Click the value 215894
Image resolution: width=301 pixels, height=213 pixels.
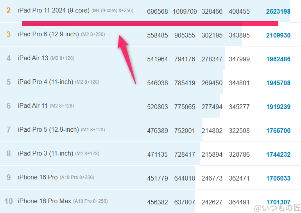[212, 154]
